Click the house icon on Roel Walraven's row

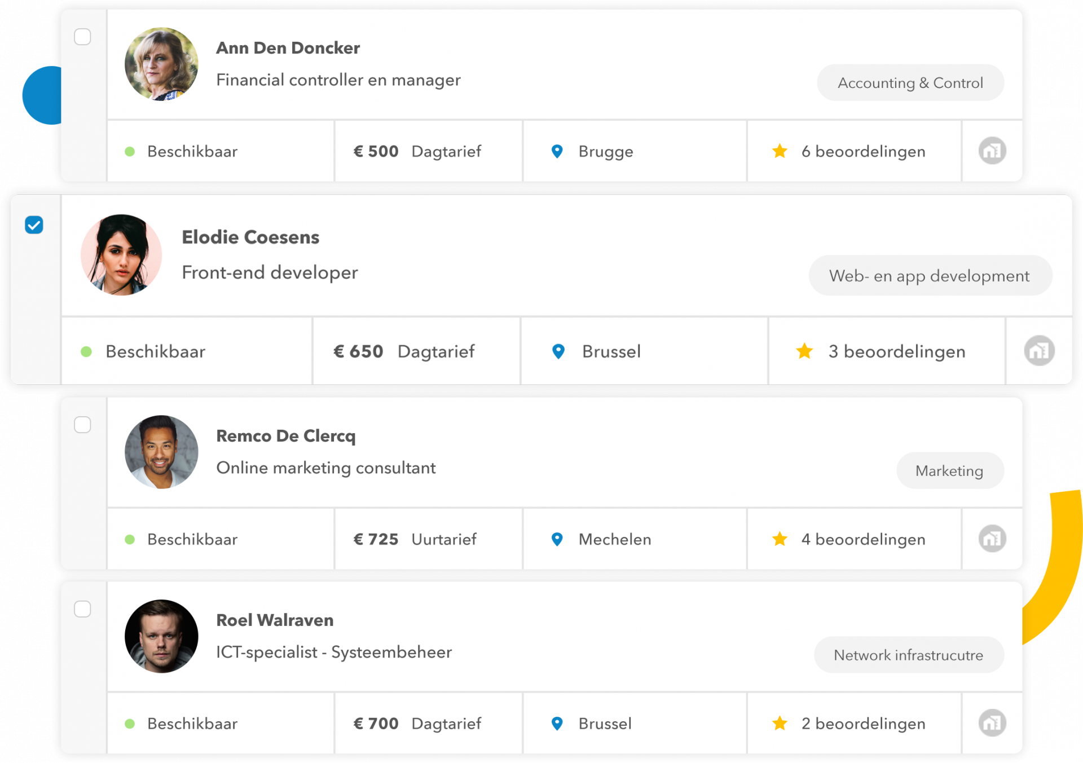coord(992,723)
